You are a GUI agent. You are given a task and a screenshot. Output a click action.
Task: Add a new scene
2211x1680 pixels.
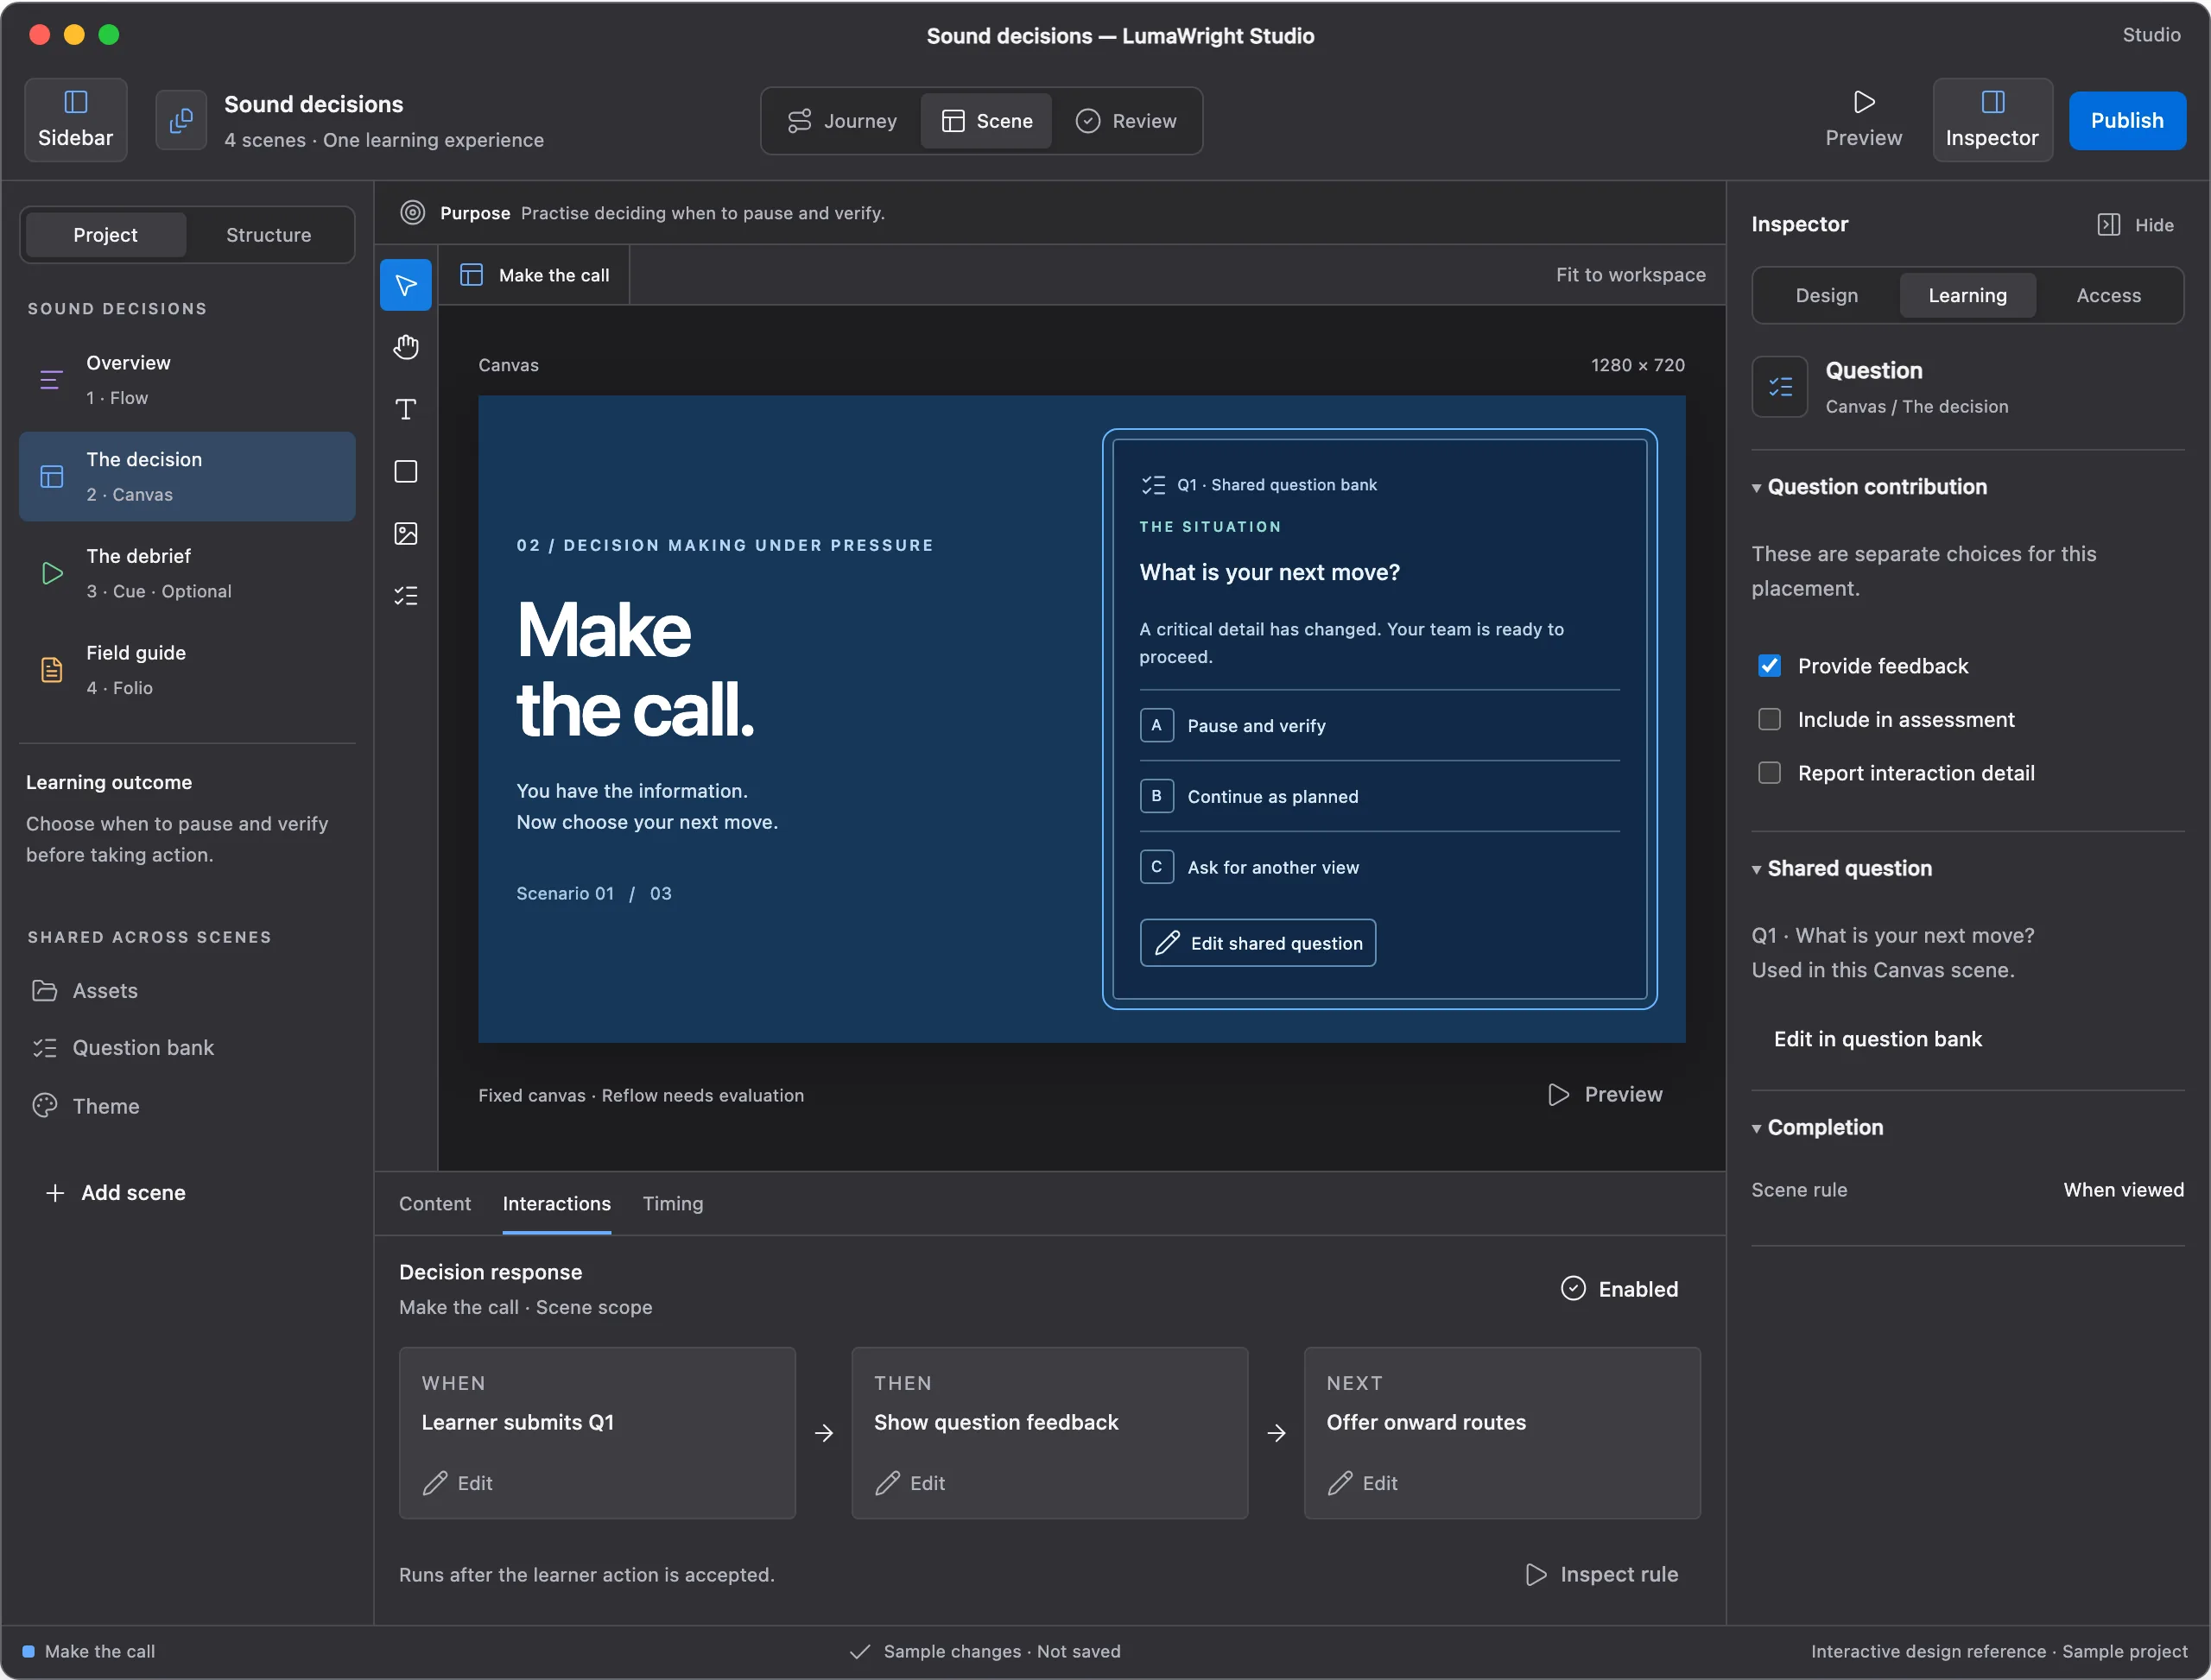(116, 1192)
